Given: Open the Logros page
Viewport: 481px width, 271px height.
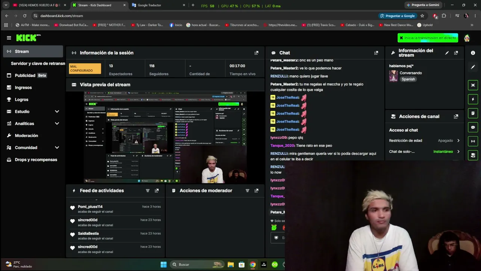Looking at the screenshot, I should [x=33, y=100].
